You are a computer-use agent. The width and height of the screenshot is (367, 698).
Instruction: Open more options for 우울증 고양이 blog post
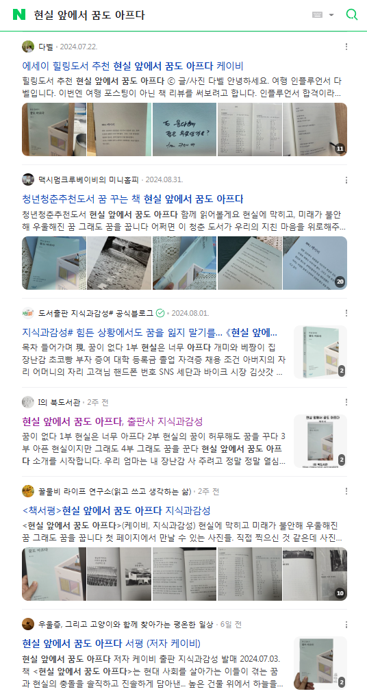pos(346,625)
